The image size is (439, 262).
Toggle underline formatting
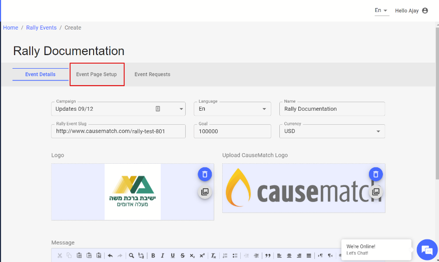coord(173,255)
